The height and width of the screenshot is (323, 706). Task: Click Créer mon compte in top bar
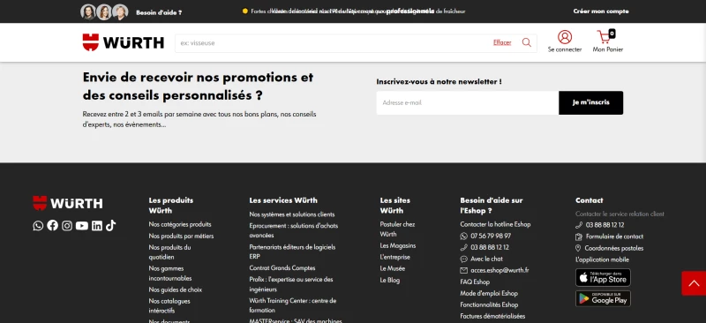[601, 11]
